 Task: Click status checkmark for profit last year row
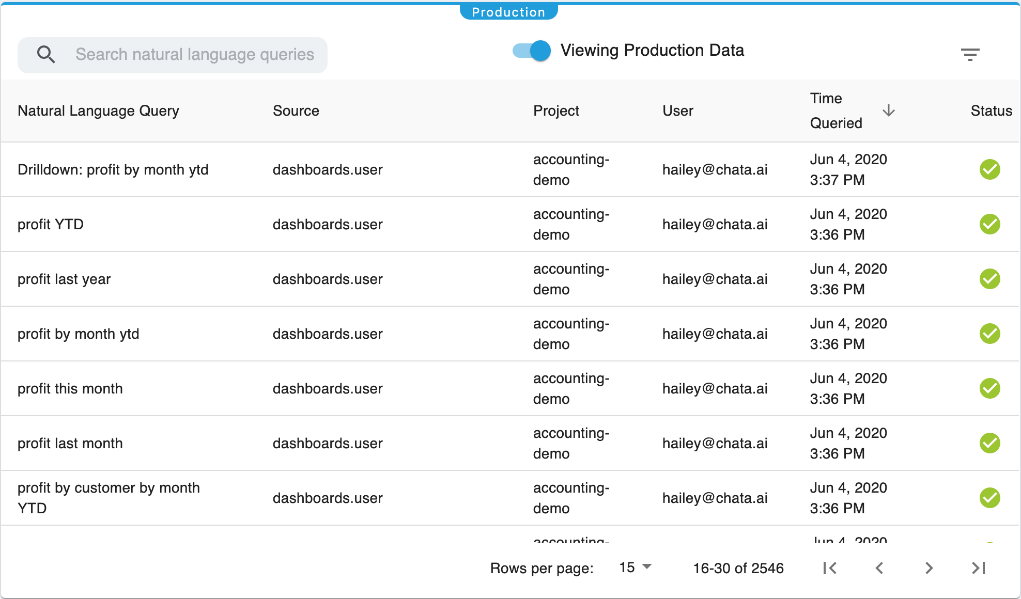pos(989,279)
